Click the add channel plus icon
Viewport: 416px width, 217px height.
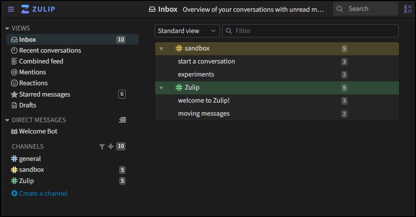[111, 147]
